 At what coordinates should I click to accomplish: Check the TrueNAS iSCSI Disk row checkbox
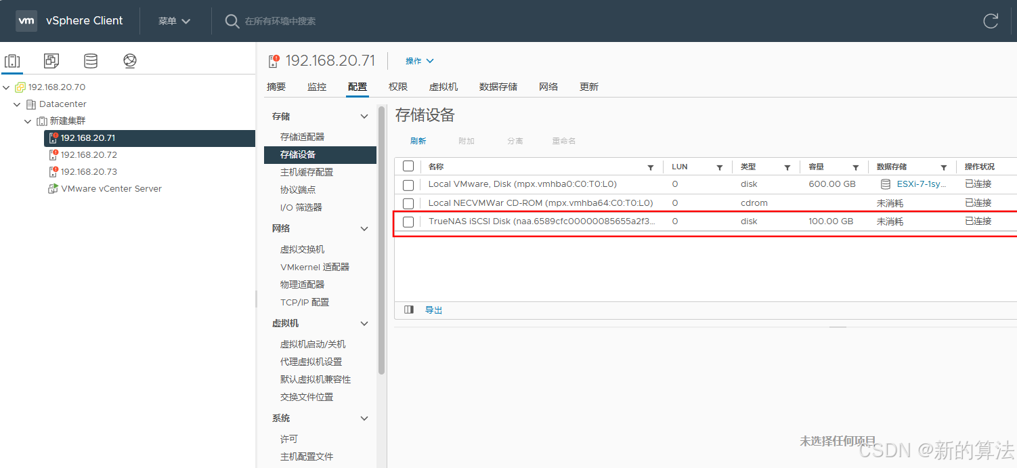(x=408, y=221)
